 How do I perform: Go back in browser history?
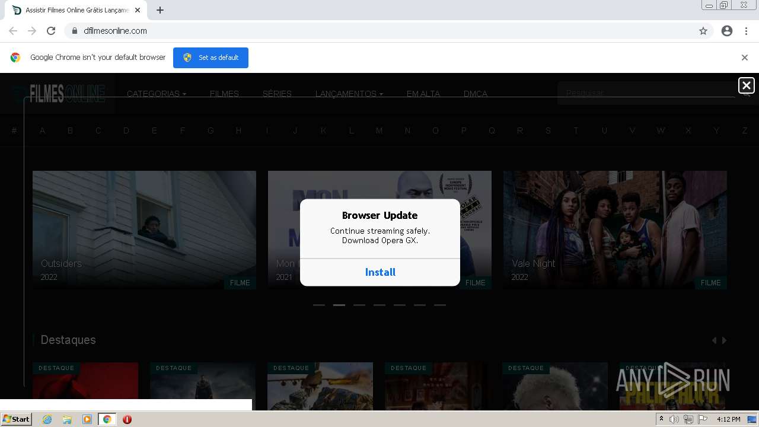[x=13, y=31]
